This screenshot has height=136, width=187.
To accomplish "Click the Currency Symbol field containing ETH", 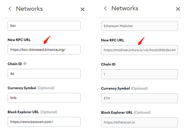I will click(139, 98).
